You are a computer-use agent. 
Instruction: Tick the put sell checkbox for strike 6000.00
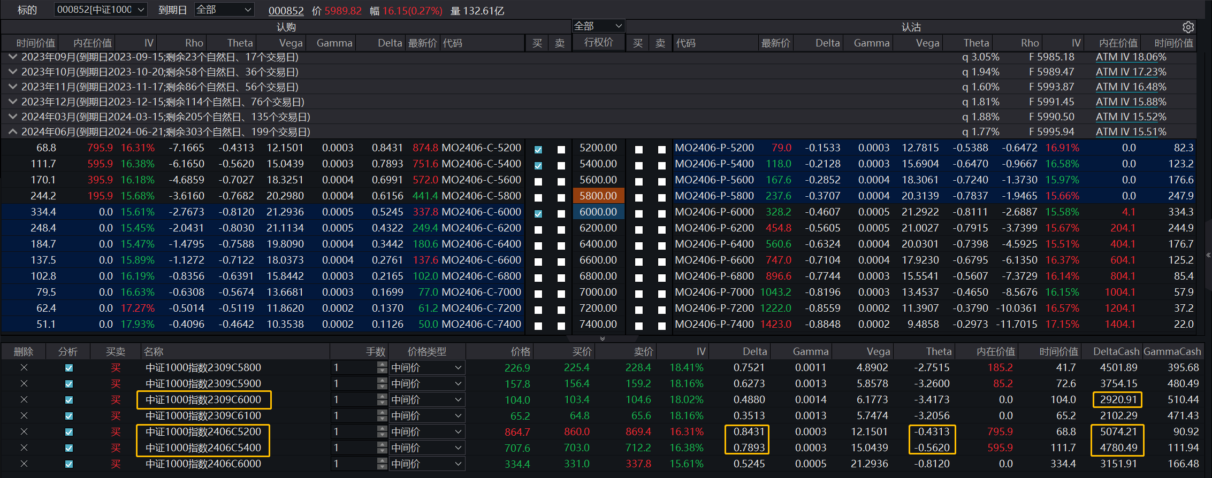pyautogui.click(x=662, y=214)
